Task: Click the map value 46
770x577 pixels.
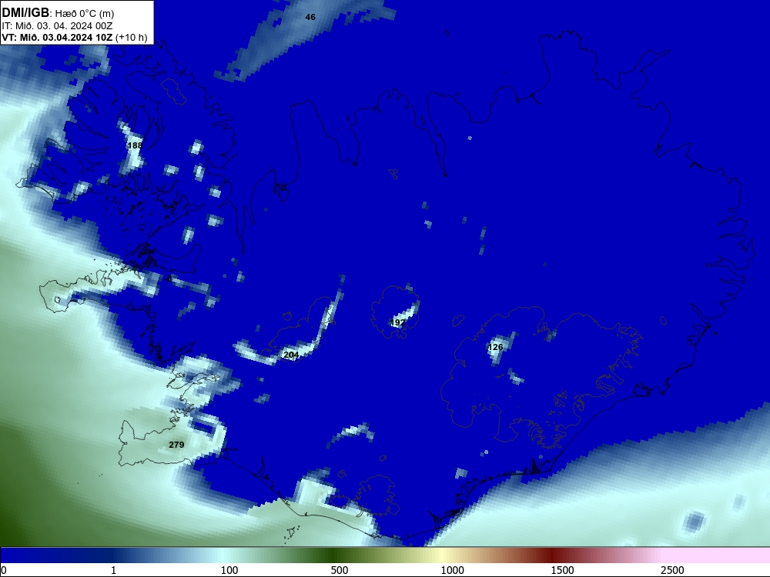Action: [310, 17]
